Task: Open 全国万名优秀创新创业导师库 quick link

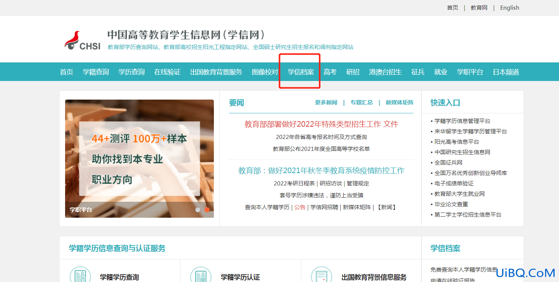Action: (x=471, y=173)
